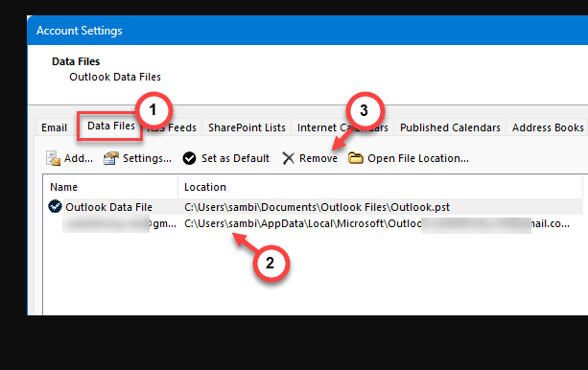This screenshot has height=370, width=588.
Task: Click the Add... button label
Action: click(x=79, y=158)
